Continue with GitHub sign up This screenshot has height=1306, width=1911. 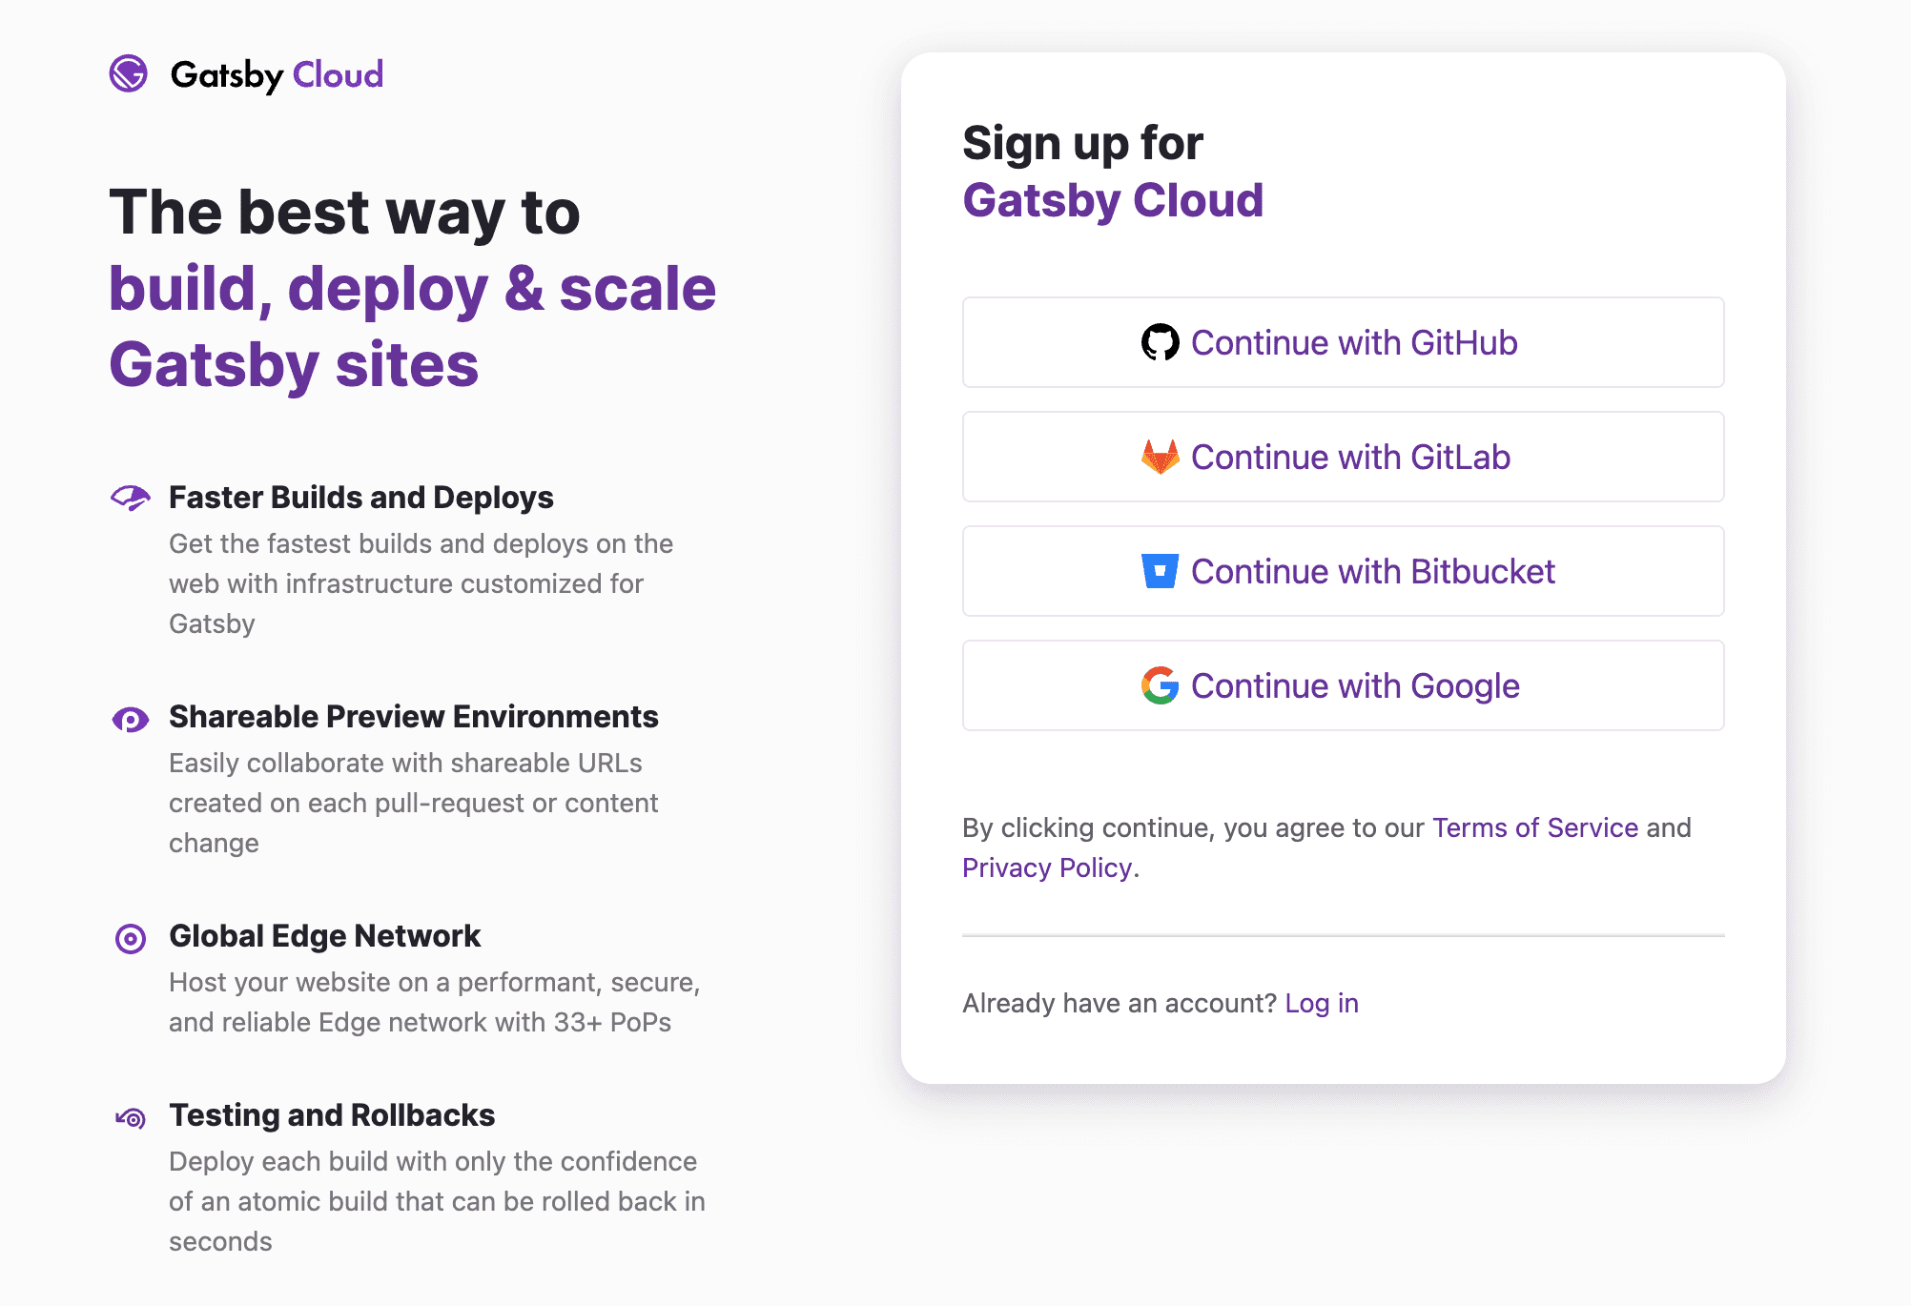(x=1343, y=342)
